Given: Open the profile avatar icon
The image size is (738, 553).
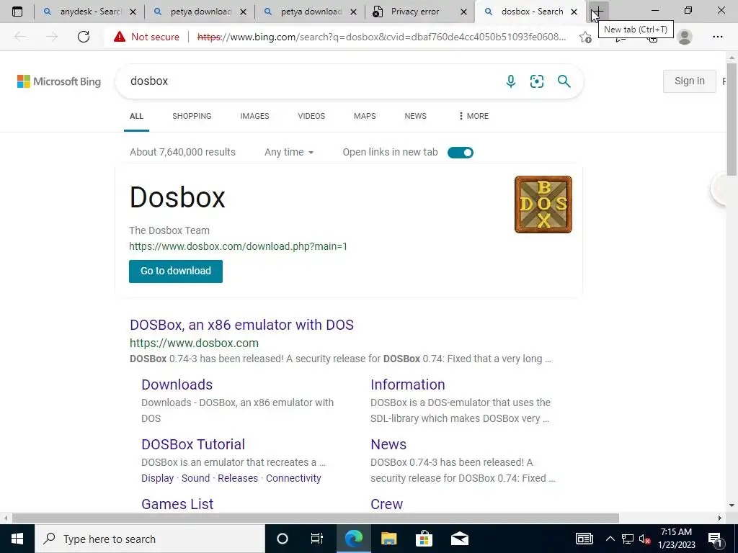Looking at the screenshot, I should (x=685, y=37).
